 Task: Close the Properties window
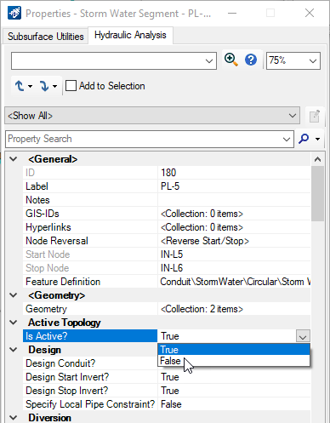pyautogui.click(x=310, y=13)
